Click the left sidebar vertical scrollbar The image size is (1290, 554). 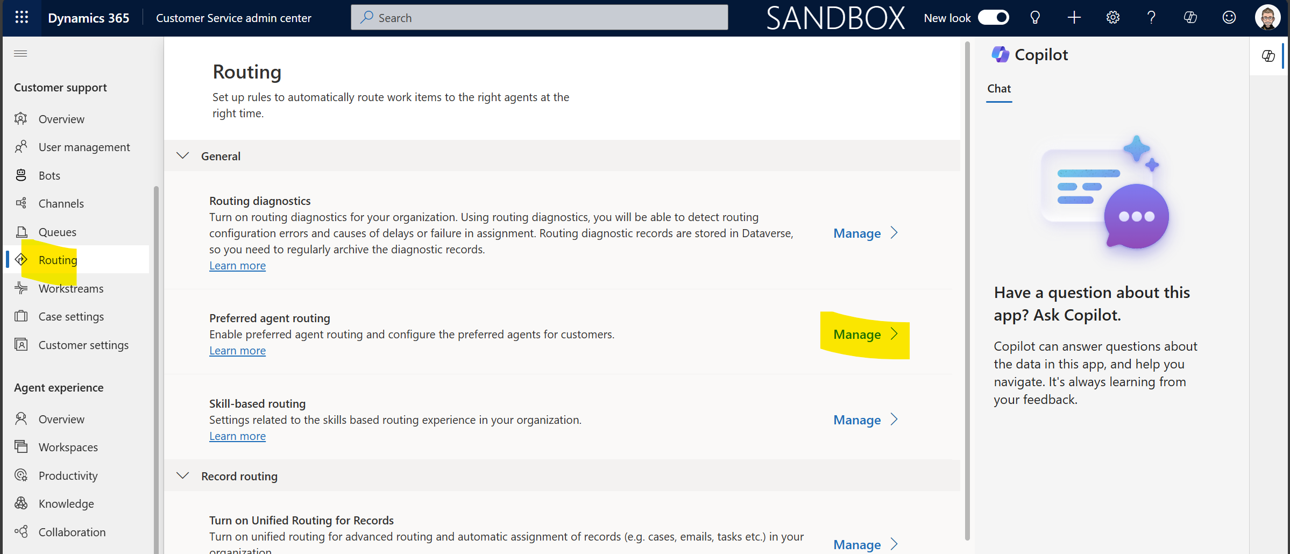tap(156, 370)
